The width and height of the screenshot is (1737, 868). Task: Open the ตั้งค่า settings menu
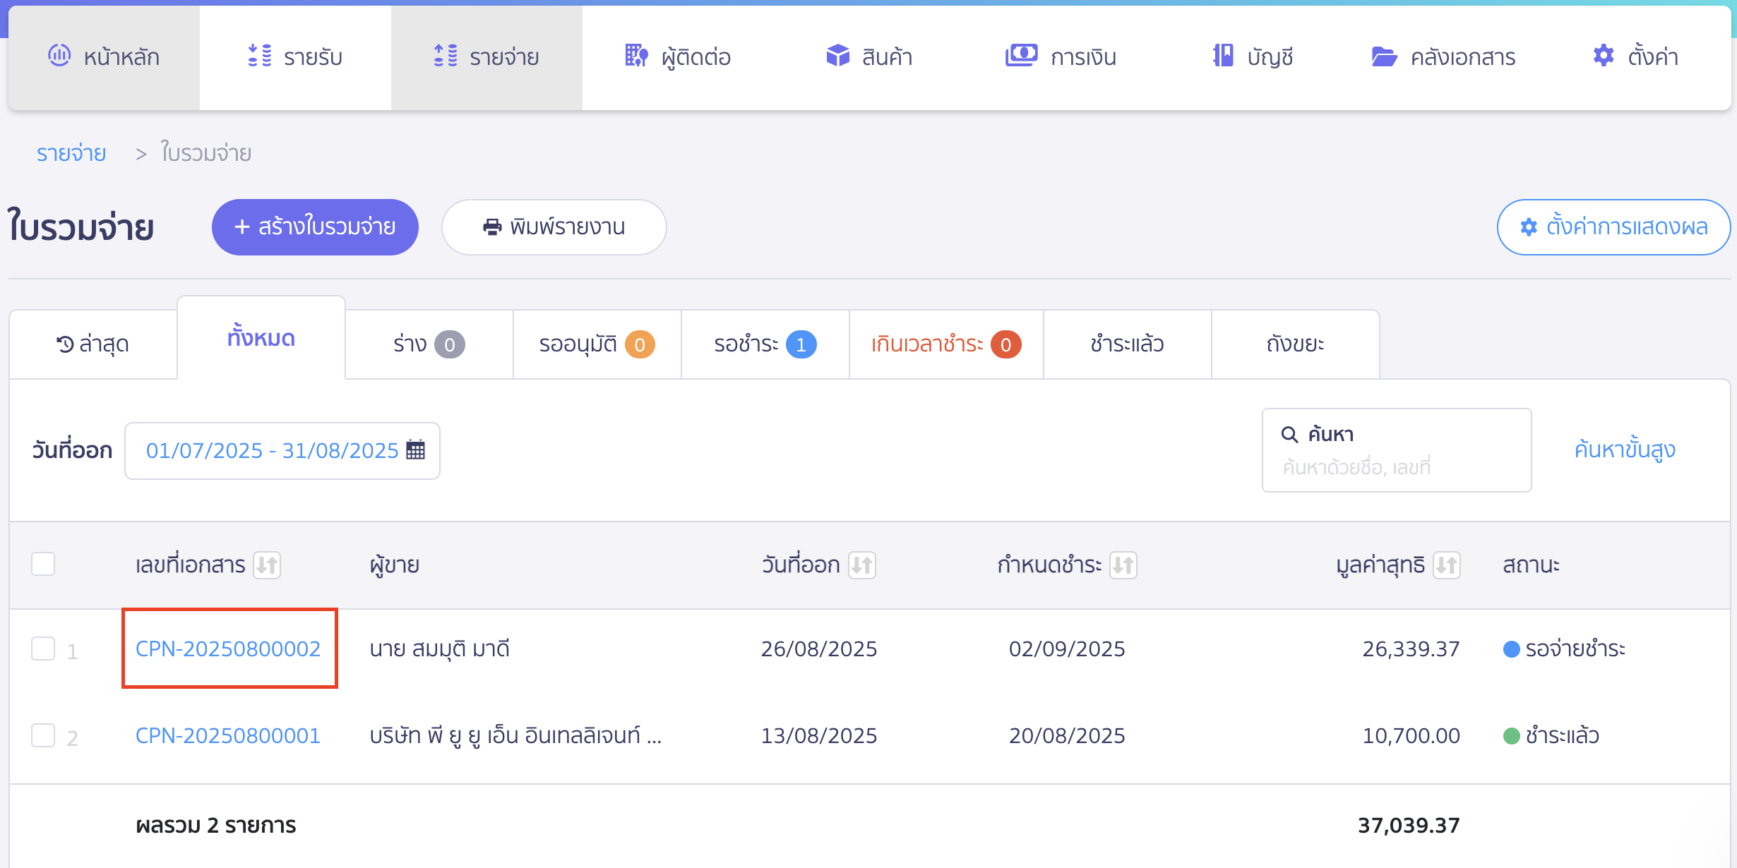(1635, 56)
